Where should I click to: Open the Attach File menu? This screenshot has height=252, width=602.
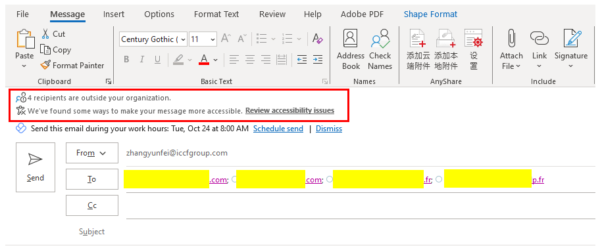coord(511,50)
